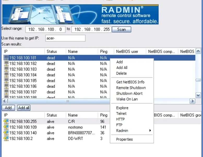Click computer icon for 192.168.100.184
This screenshot has height=157, width=203.
pyautogui.click(x=6, y=75)
